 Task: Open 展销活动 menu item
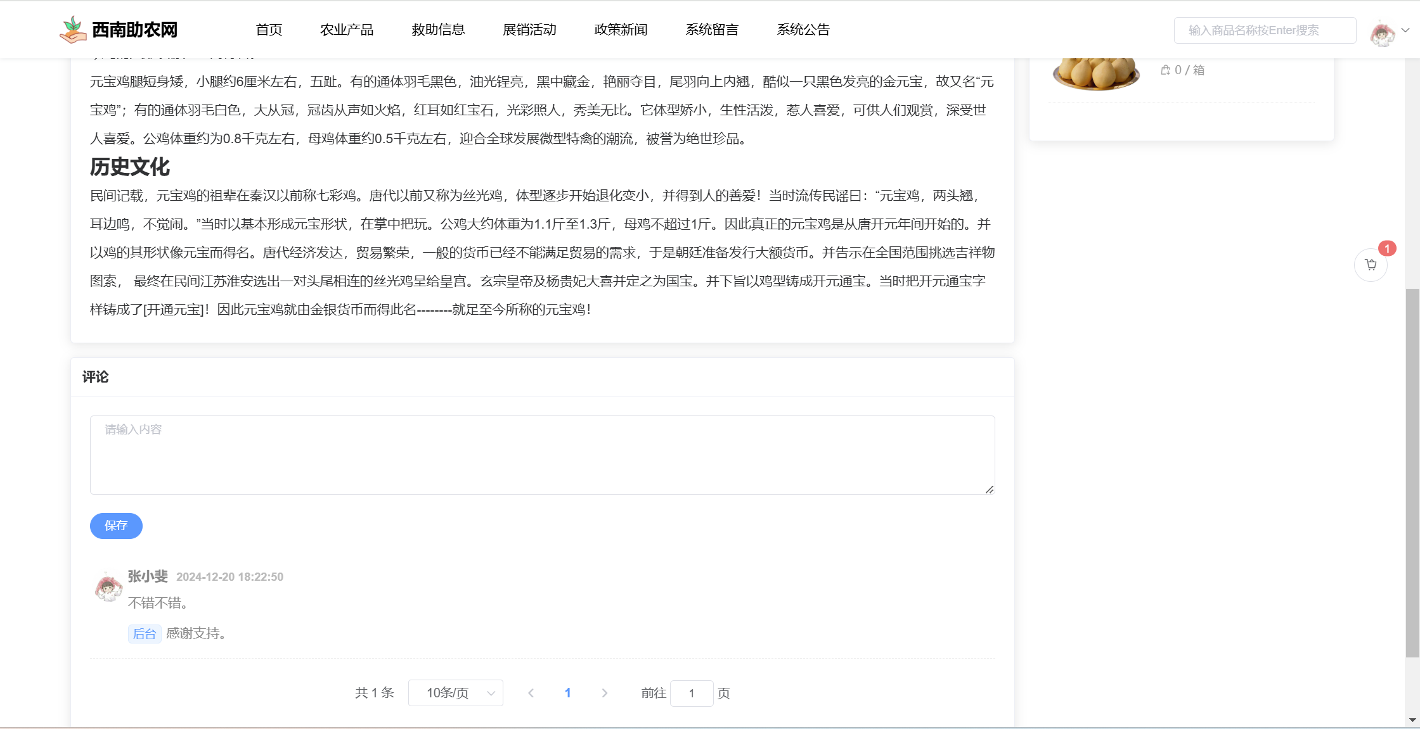click(529, 30)
